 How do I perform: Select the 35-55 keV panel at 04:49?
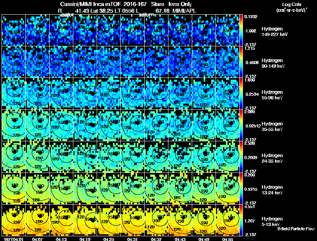(x=204, y=125)
